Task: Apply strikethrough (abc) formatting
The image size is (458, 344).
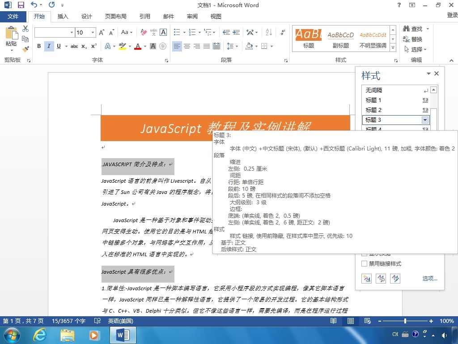Action: (x=74, y=46)
